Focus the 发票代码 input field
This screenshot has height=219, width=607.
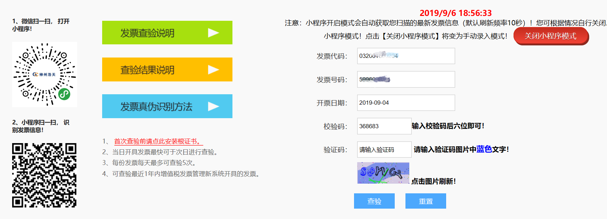[x=406, y=56]
